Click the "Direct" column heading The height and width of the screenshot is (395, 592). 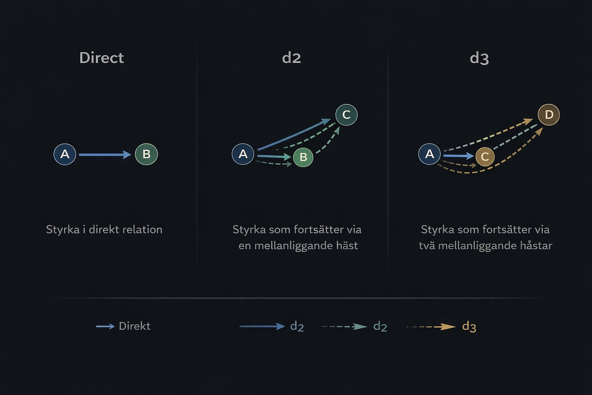click(x=101, y=58)
